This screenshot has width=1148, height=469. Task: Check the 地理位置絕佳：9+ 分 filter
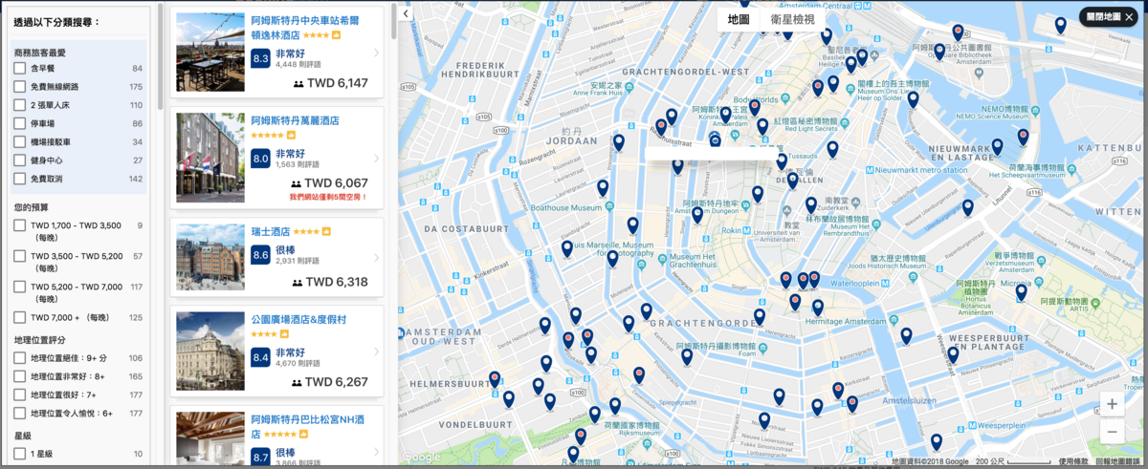pyautogui.click(x=19, y=358)
